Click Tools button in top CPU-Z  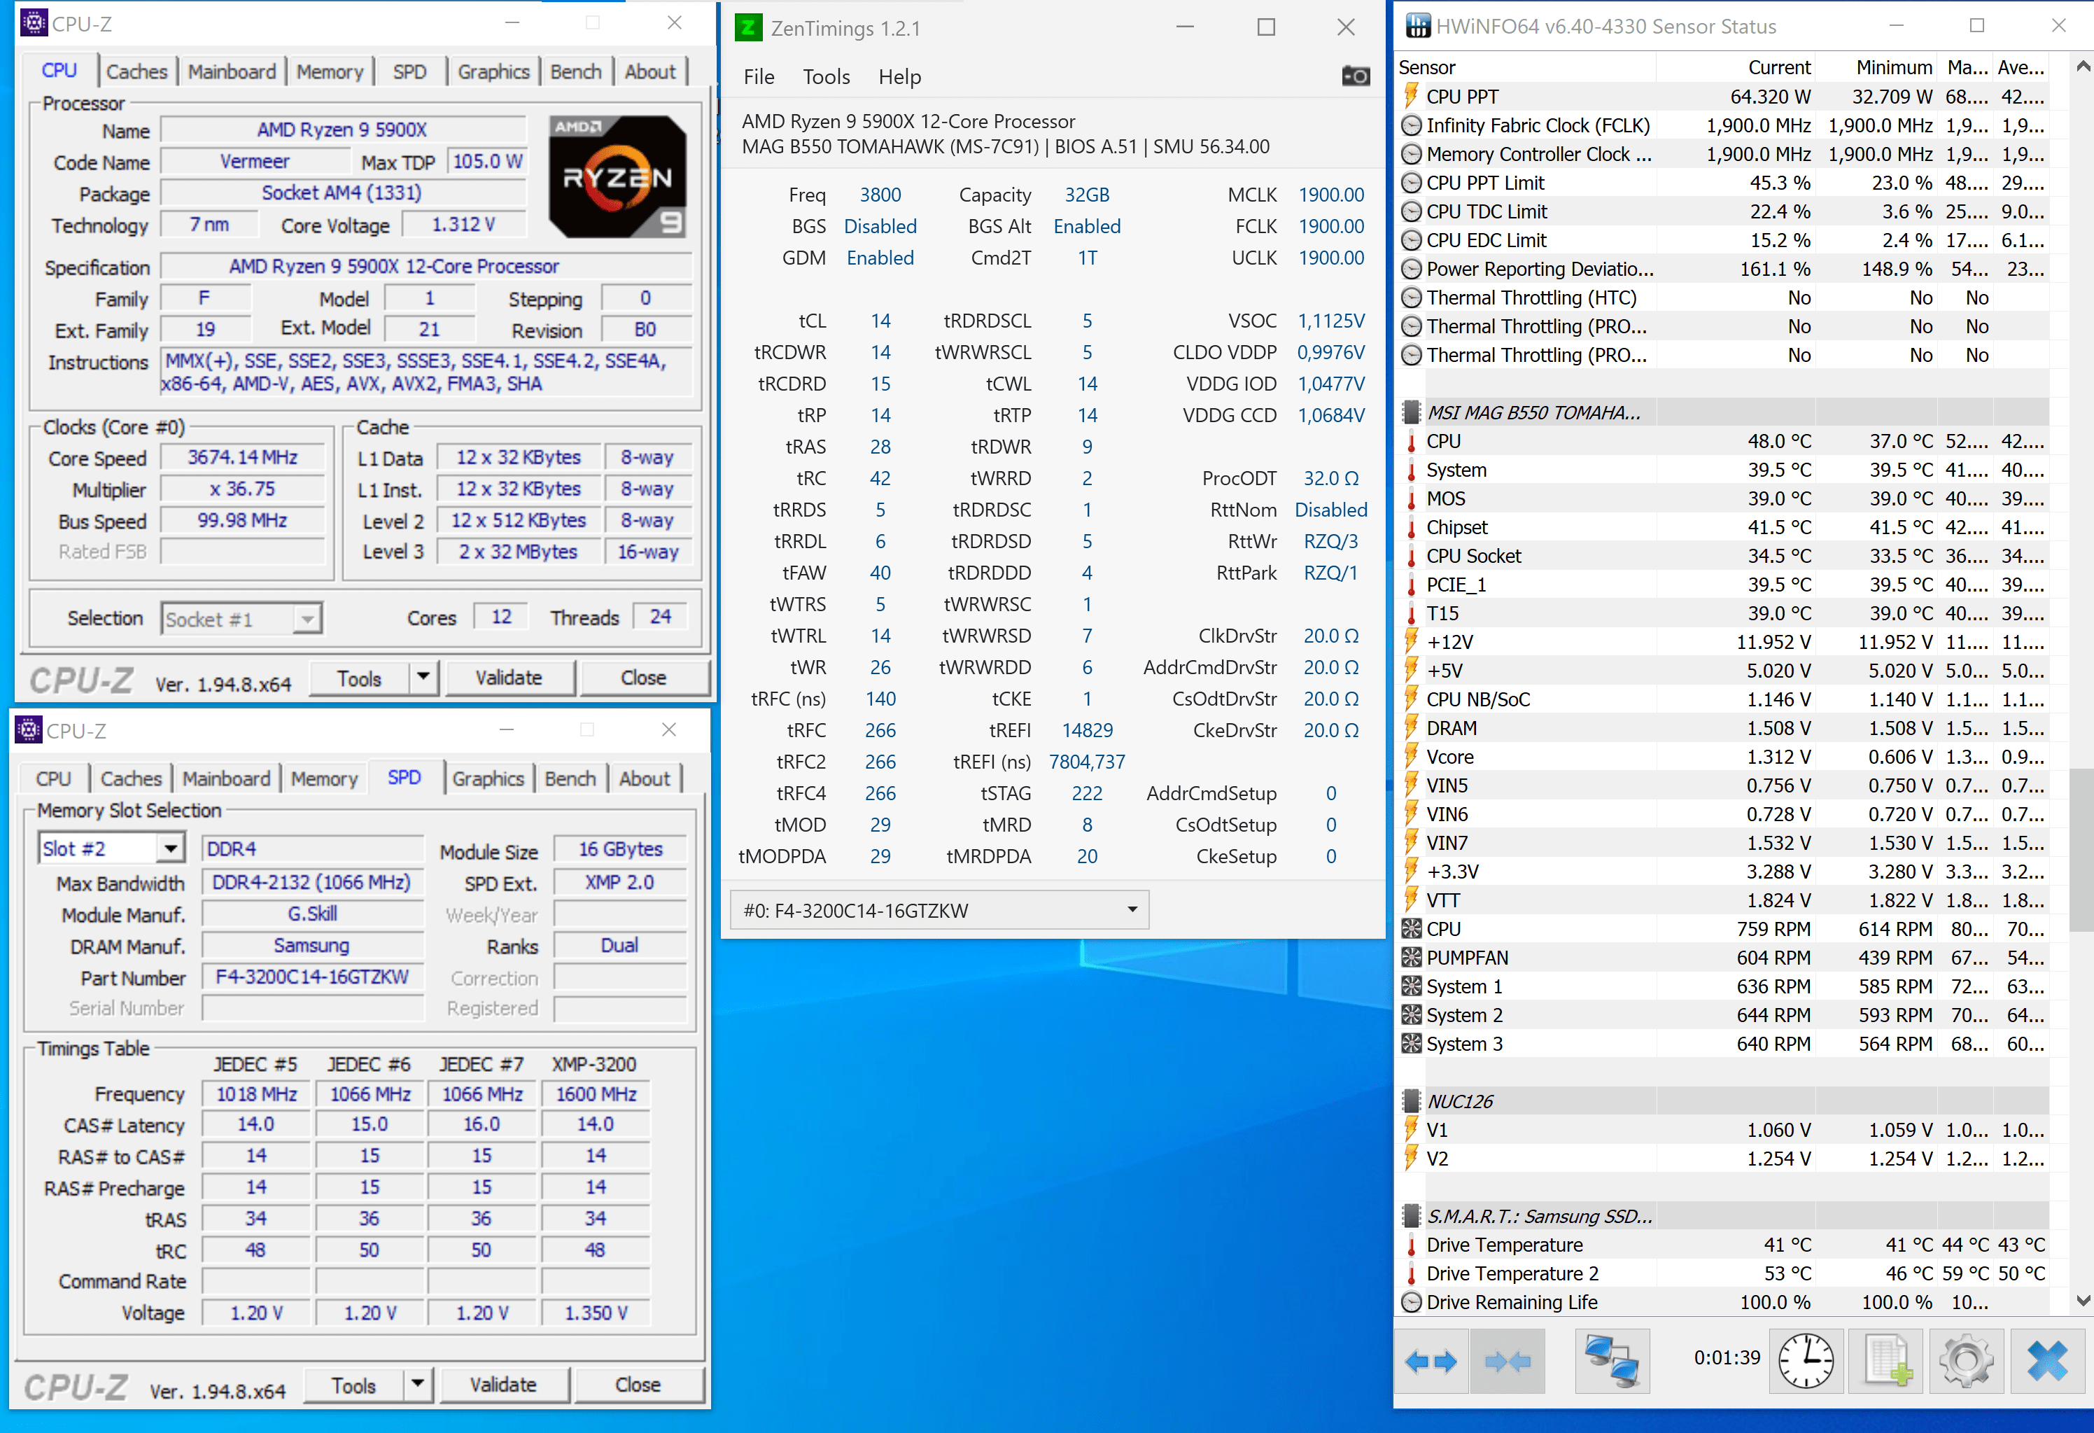pos(358,677)
